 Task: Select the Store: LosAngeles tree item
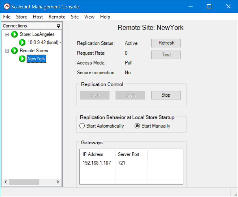coord(37,34)
